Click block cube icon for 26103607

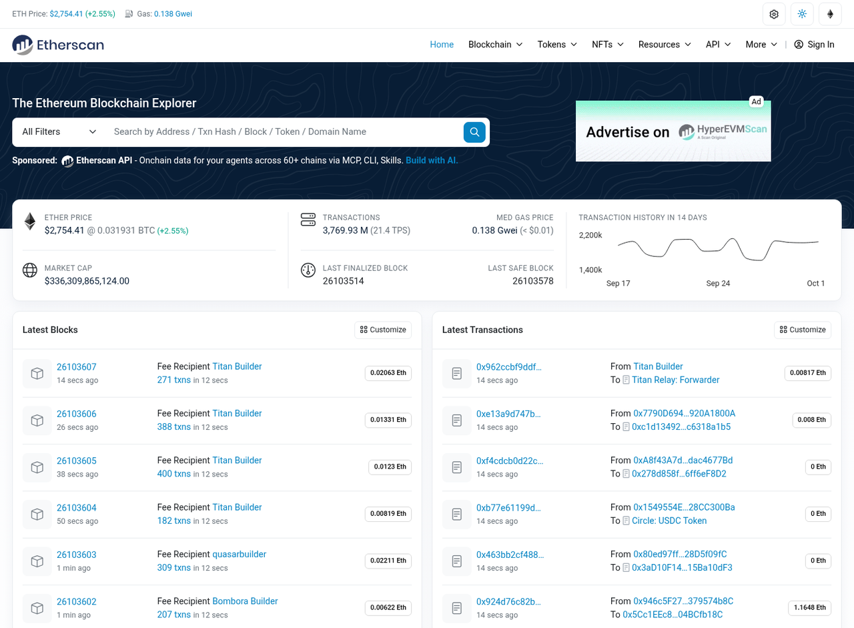37,374
